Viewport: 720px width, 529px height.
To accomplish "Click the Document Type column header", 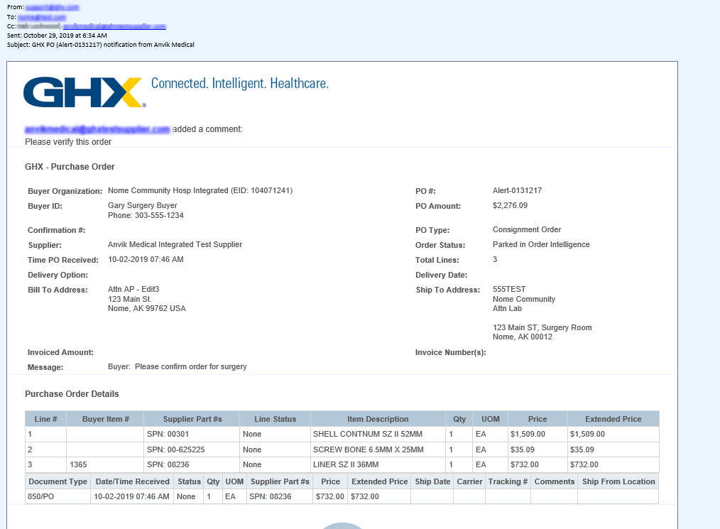I will [x=58, y=481].
